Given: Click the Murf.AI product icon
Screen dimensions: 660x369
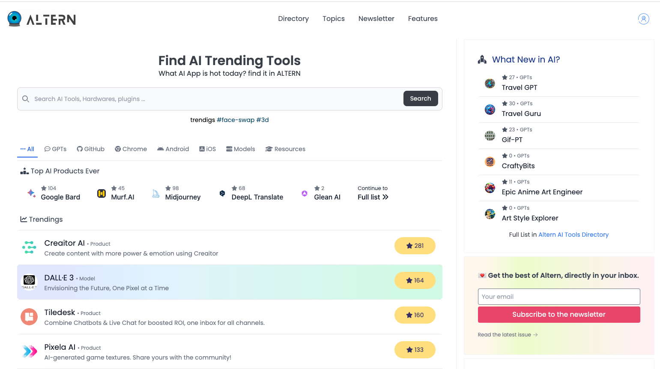Looking at the screenshot, I should 102,193.
